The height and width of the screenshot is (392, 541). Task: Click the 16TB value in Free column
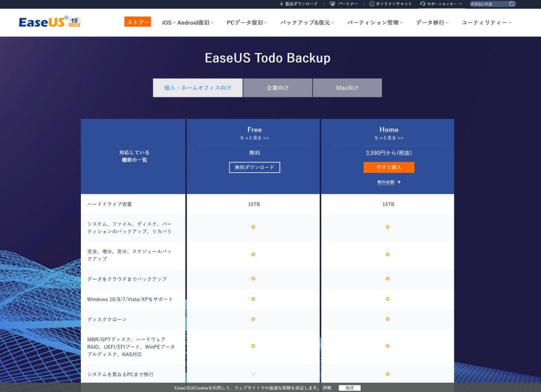click(x=254, y=204)
